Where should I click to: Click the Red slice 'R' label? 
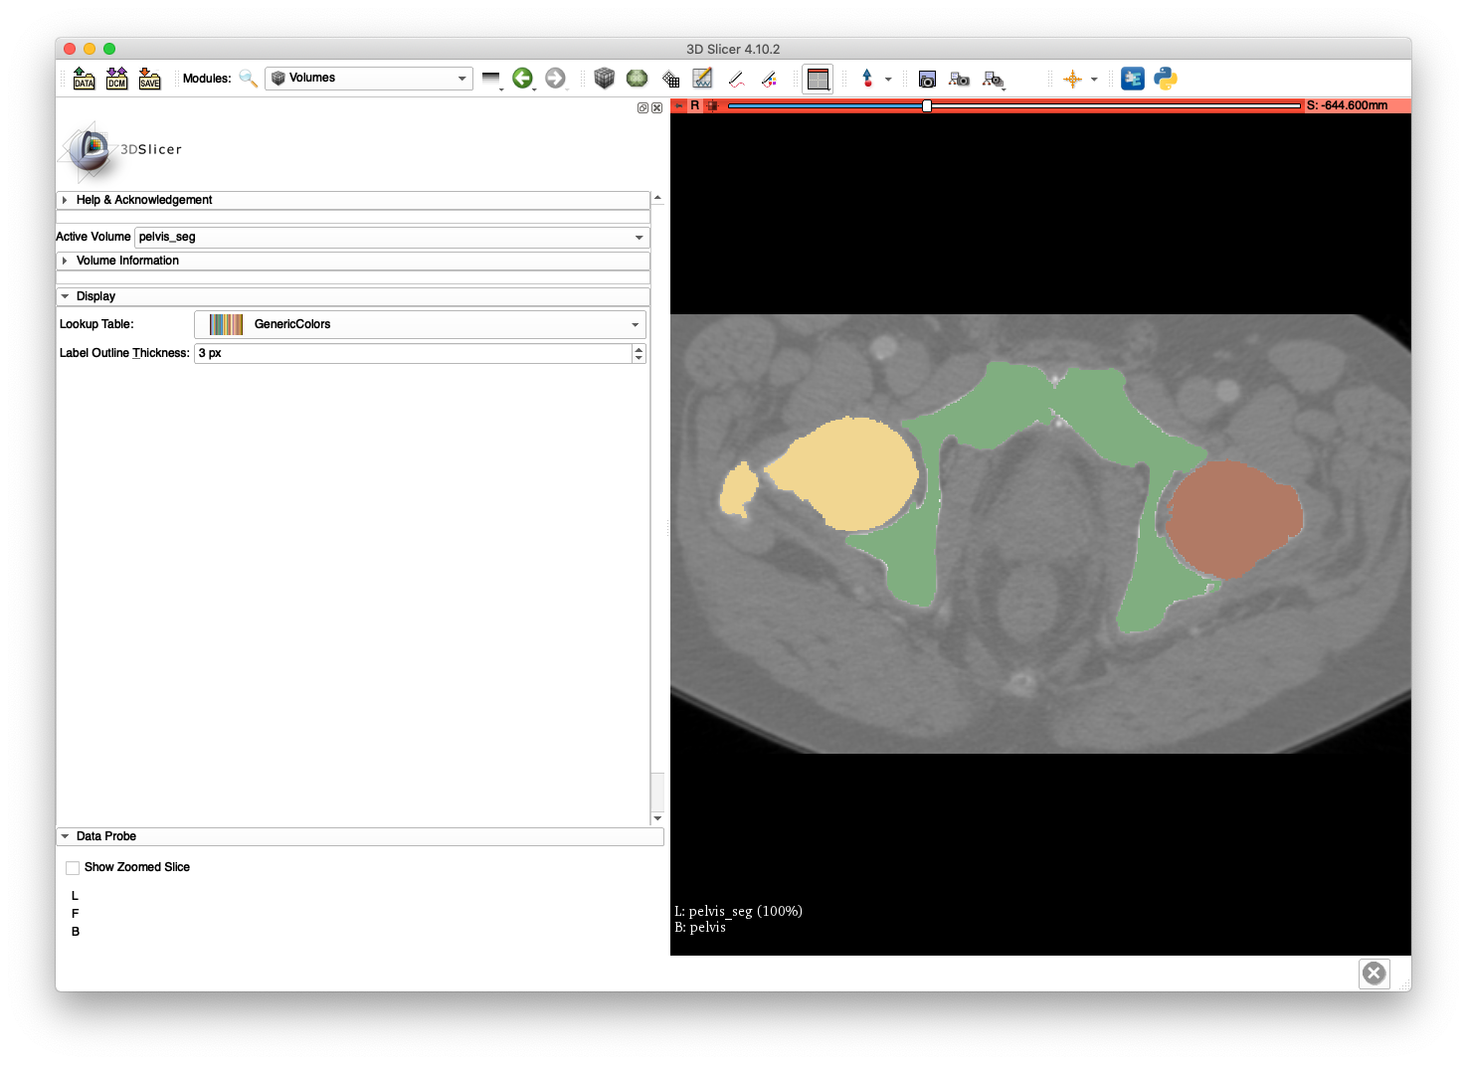(695, 105)
